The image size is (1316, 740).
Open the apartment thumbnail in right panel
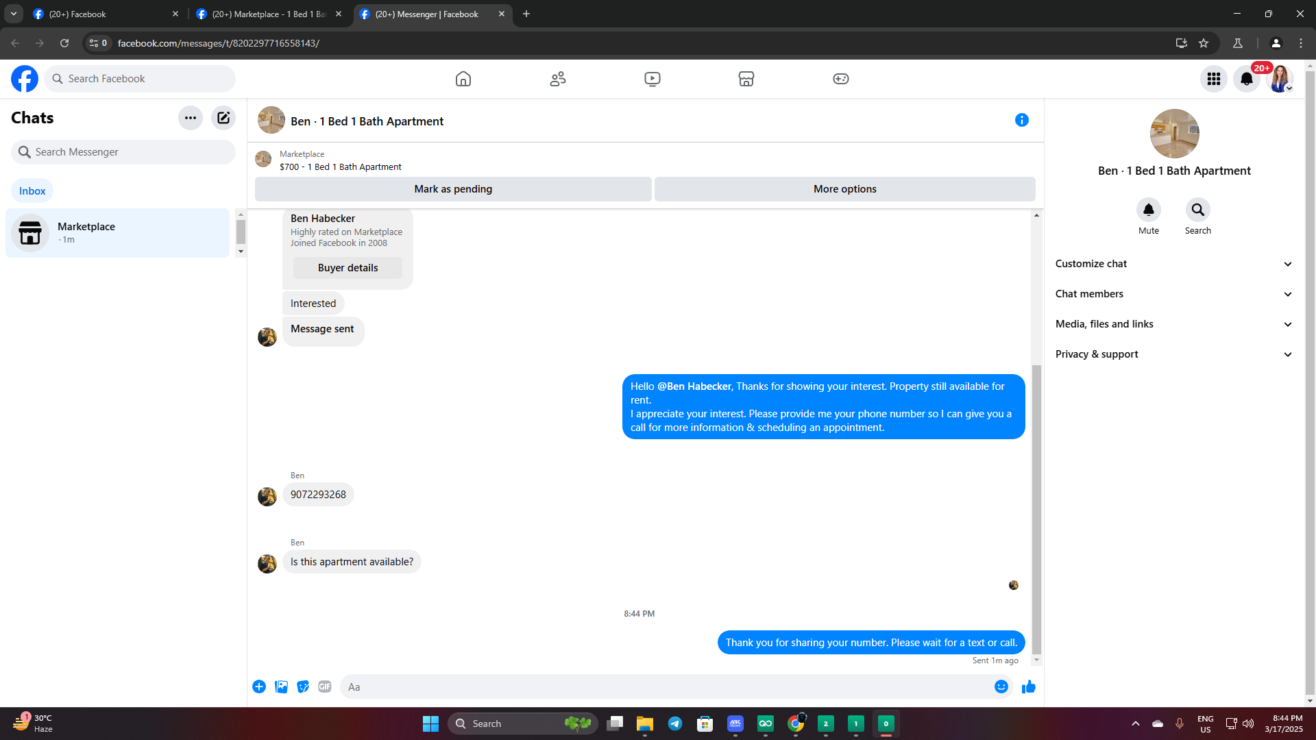click(1175, 134)
